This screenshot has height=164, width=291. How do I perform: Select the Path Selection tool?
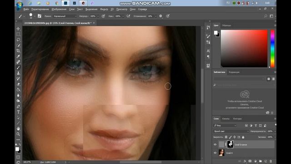pyautogui.click(x=18, y=118)
